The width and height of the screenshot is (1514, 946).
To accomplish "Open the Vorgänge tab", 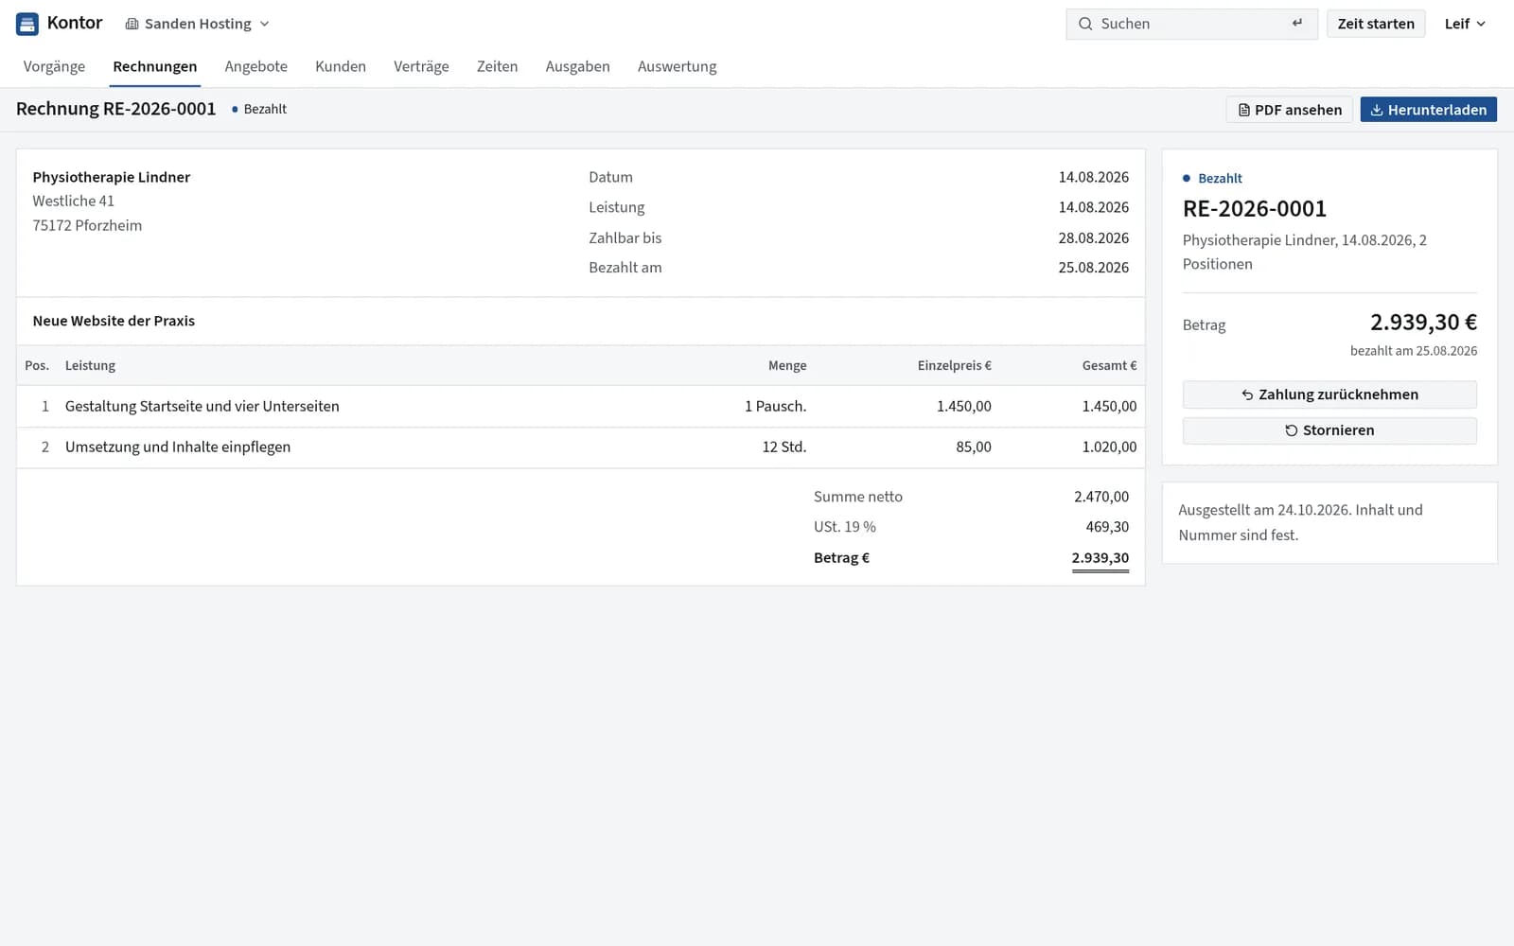I will point(54,66).
